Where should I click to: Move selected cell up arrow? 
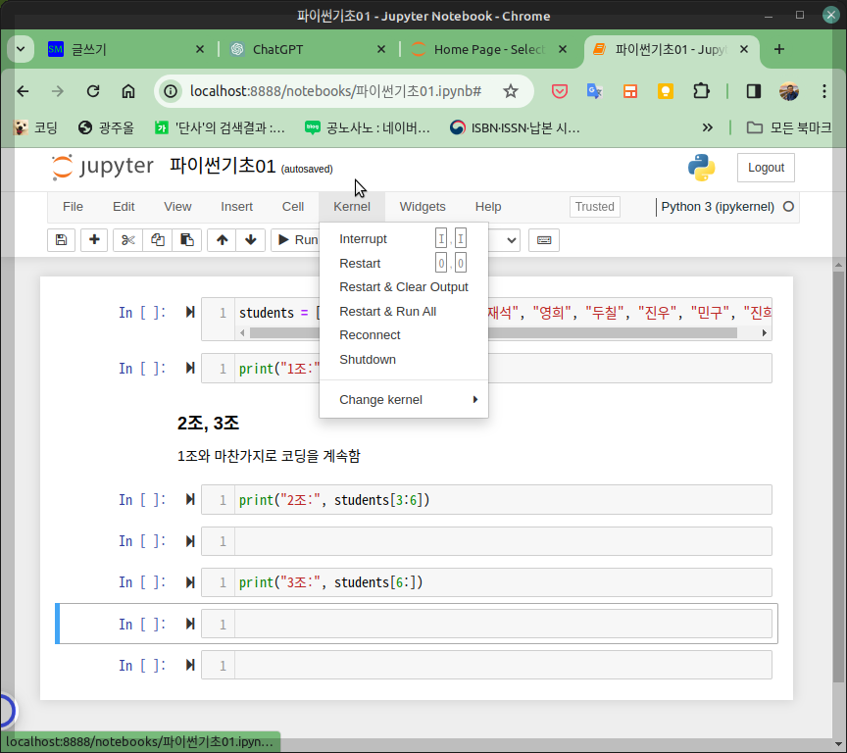coord(222,240)
